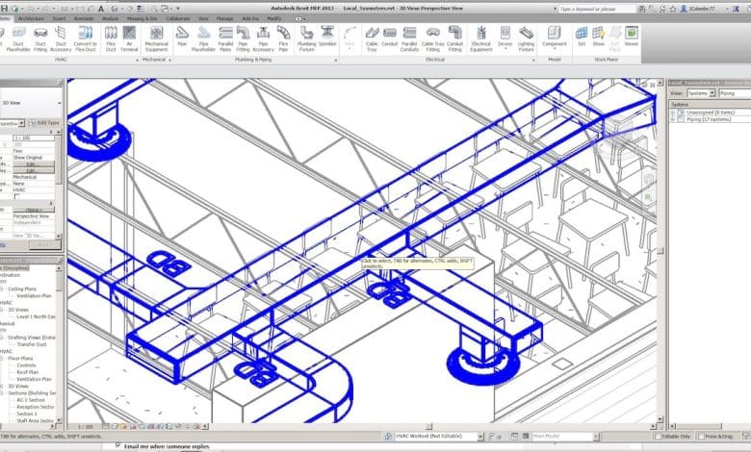Image resolution: width=751 pixels, height=452 pixels.
Task: Select the Flex Pipe tool
Action: click(x=283, y=39)
